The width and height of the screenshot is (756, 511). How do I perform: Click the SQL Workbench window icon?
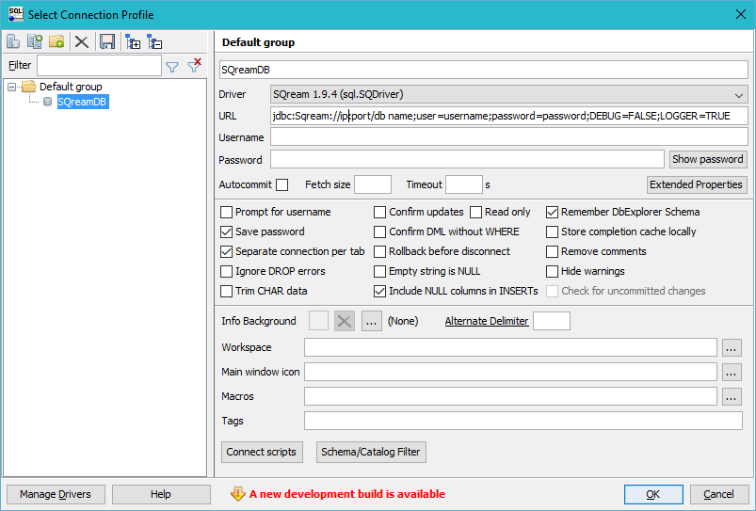(x=16, y=14)
